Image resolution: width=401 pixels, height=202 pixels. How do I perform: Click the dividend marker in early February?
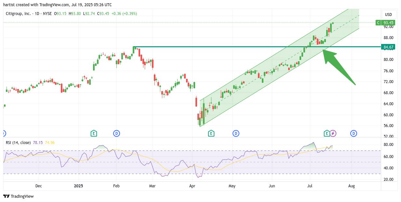116,133
